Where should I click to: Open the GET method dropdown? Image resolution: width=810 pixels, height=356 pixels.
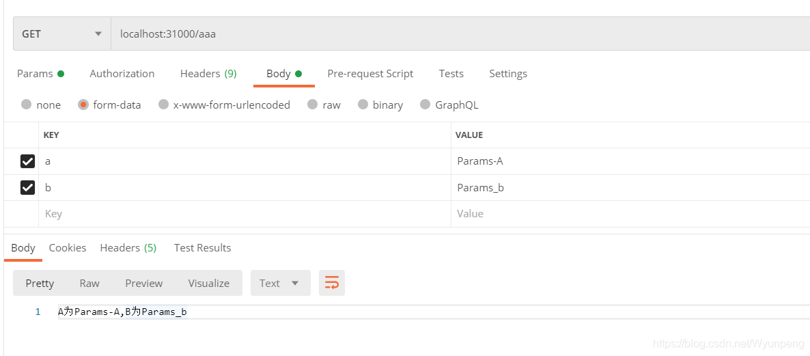coord(61,33)
